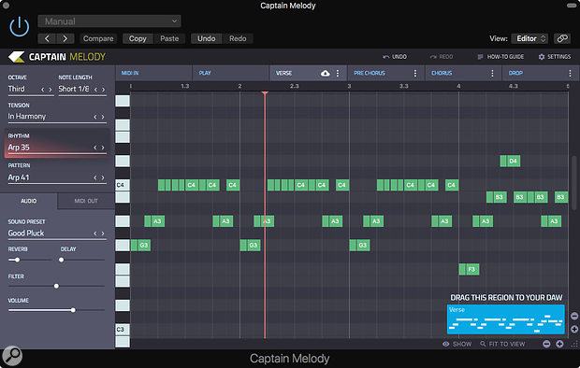Click the UNDO arrow in Captain toolbar

click(395, 57)
